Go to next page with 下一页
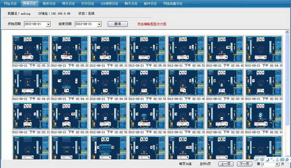Screen dimensions: 291x168 [x=244, y=164]
